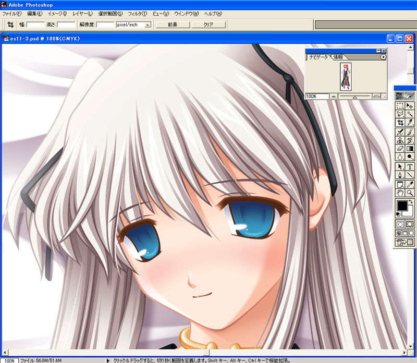Select the Type tool
The height and width of the screenshot is (363, 417).
[410, 166]
